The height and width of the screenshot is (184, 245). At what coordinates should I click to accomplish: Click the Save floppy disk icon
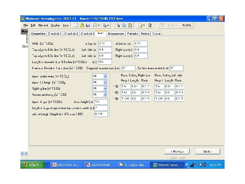click(x=88, y=25)
